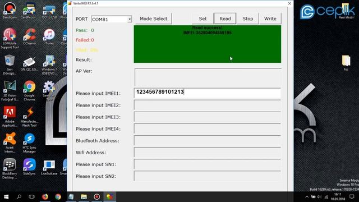Select the 3D Vision Fotograf desktop icon
This screenshot has height=202, width=359.
[10, 91]
